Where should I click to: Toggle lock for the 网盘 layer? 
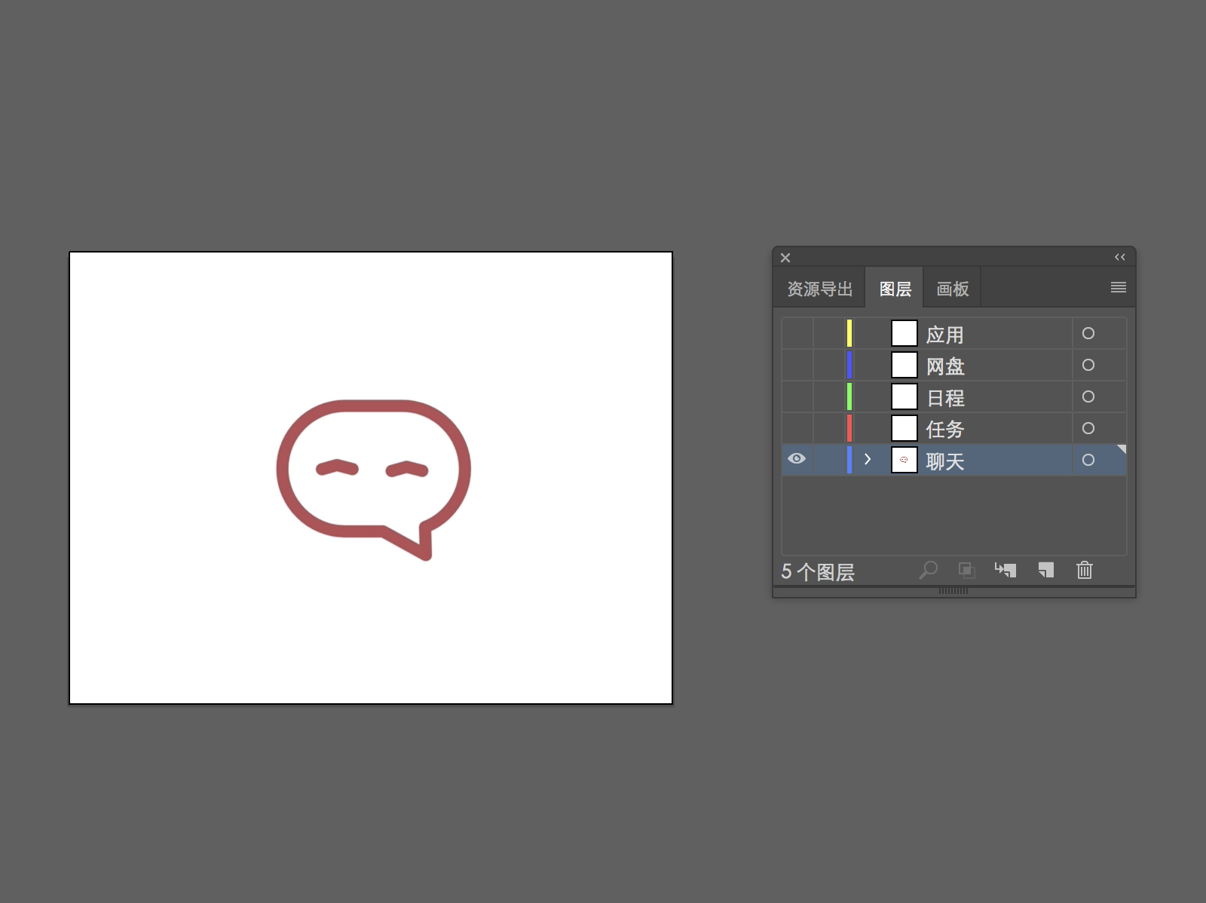click(828, 365)
